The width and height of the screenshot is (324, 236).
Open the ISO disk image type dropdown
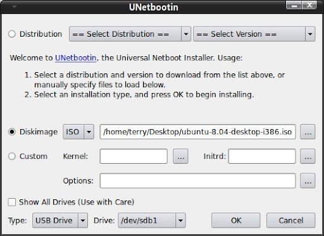point(78,132)
